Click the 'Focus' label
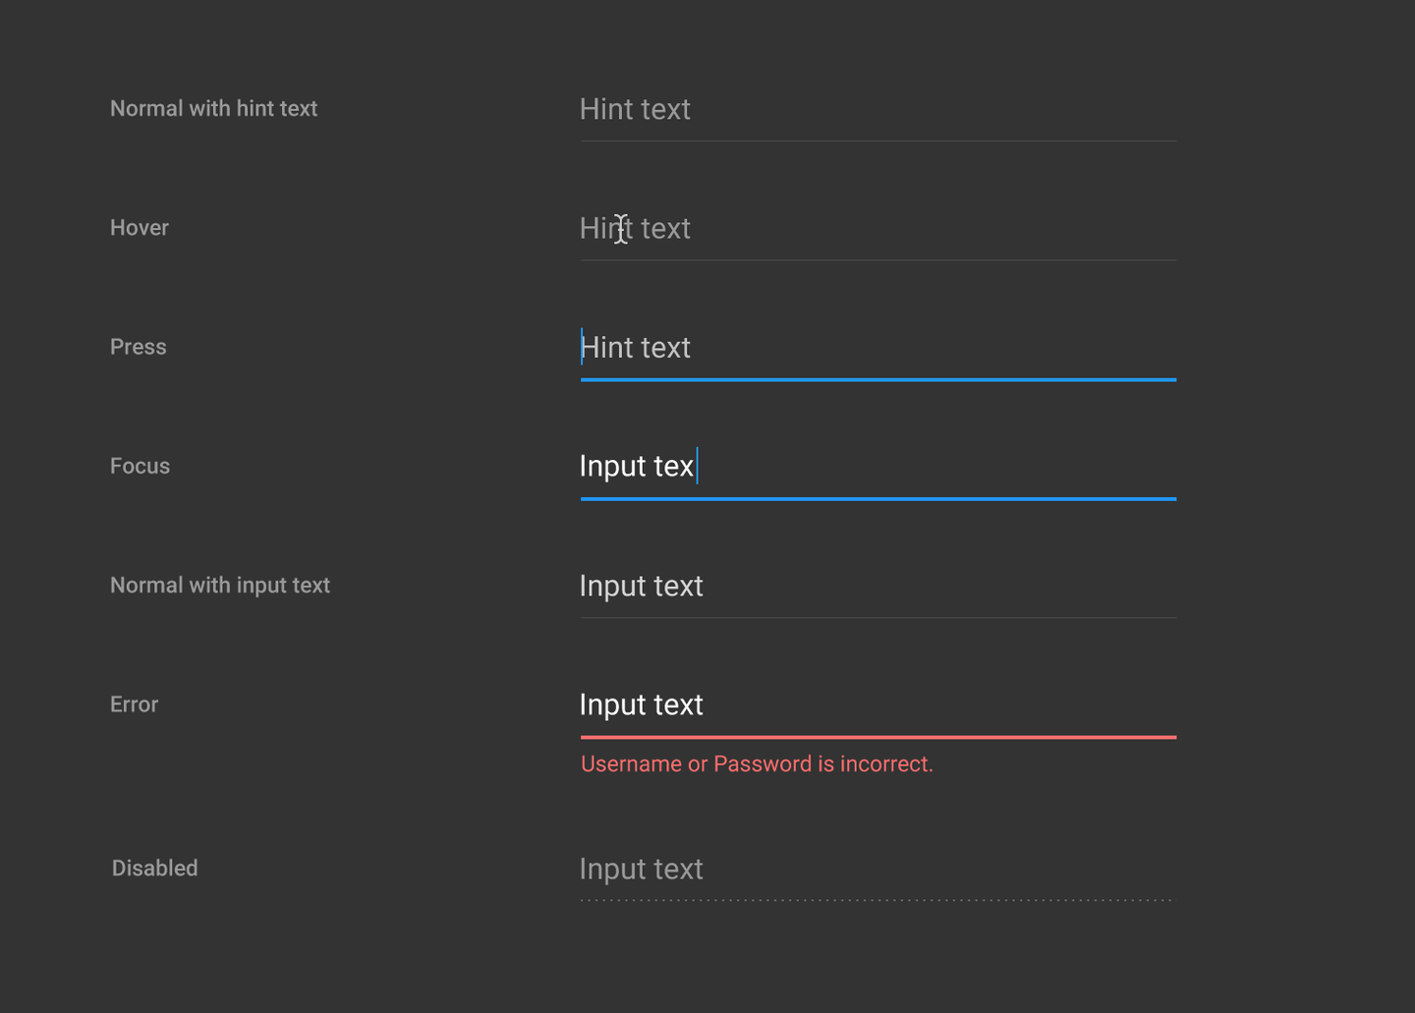 (x=140, y=466)
